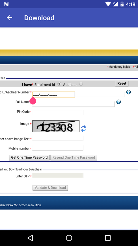138x246 pixels.
Task: Tap the Wi-Fi status icon
Action: (x=108, y=4)
